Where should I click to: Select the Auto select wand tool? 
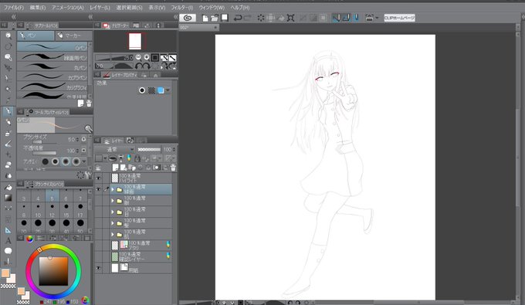tap(8, 90)
